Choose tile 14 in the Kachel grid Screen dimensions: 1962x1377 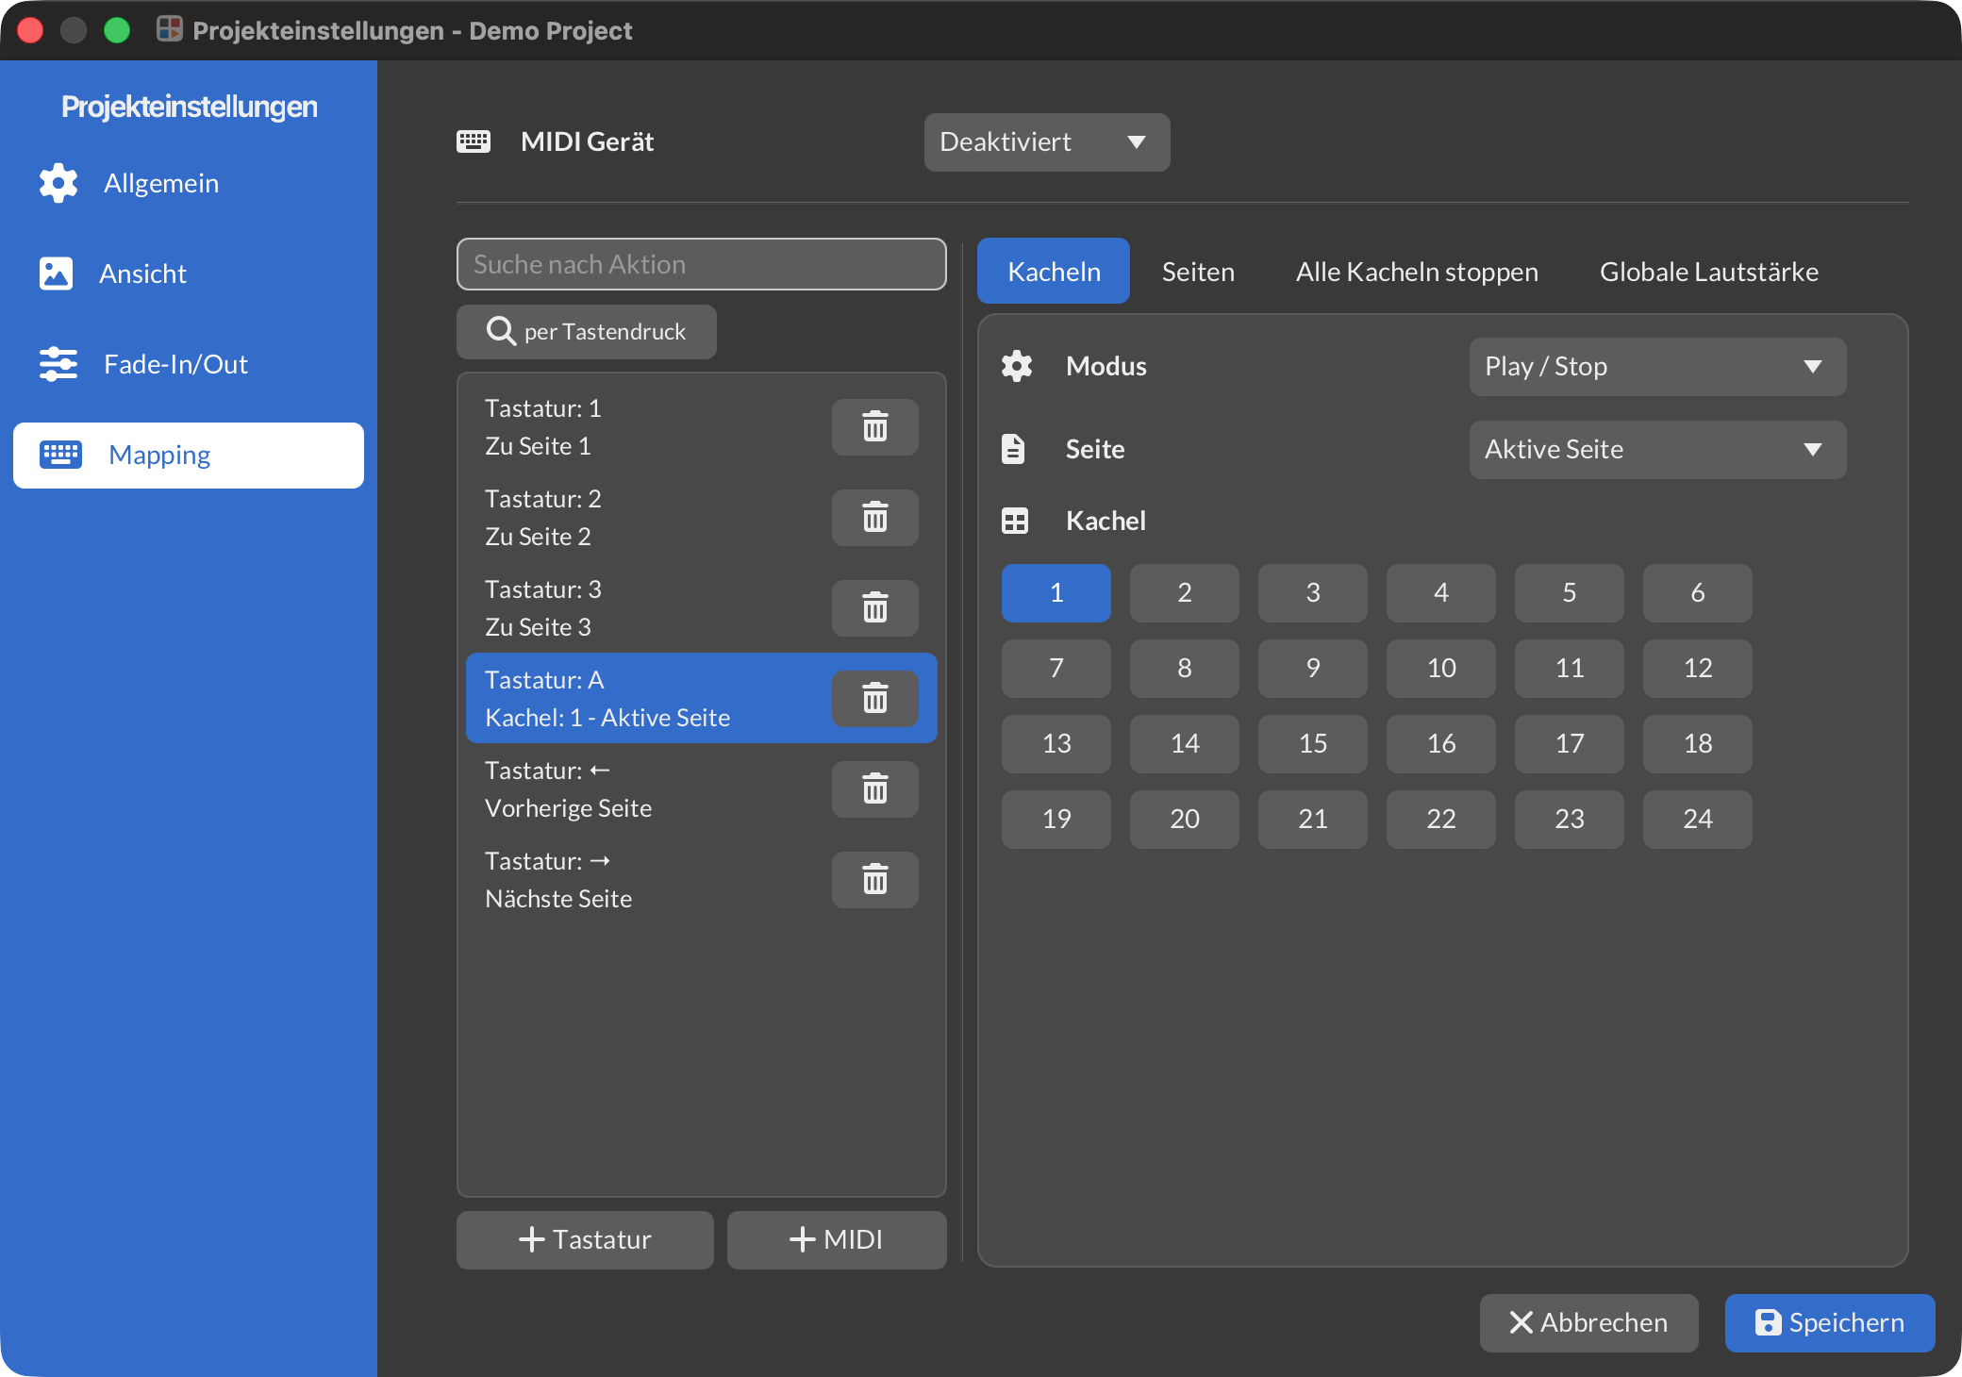pyautogui.click(x=1185, y=744)
